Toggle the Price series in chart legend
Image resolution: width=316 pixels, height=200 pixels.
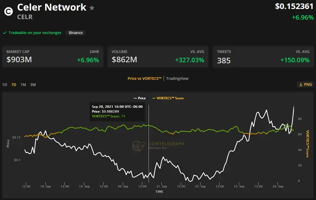coord(140,98)
